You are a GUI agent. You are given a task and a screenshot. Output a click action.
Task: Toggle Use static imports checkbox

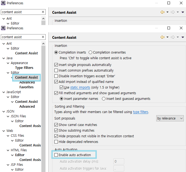(61, 87)
